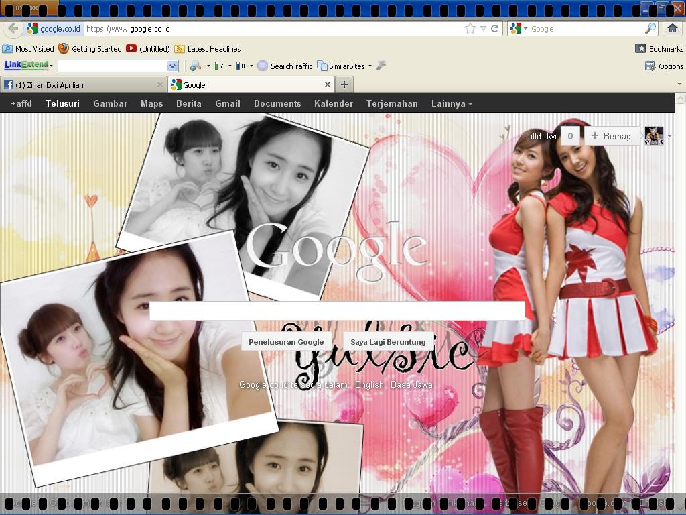This screenshot has height=515, width=686.
Task: Click the LinkExtend magnifier search icon
Action: coord(195,66)
